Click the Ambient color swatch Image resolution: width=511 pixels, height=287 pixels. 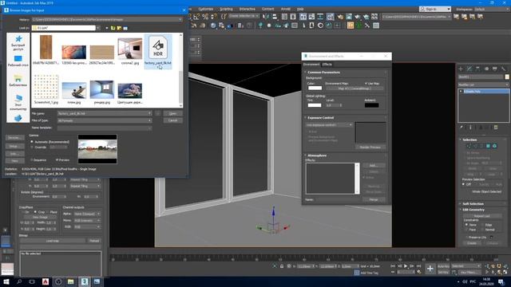371,105
